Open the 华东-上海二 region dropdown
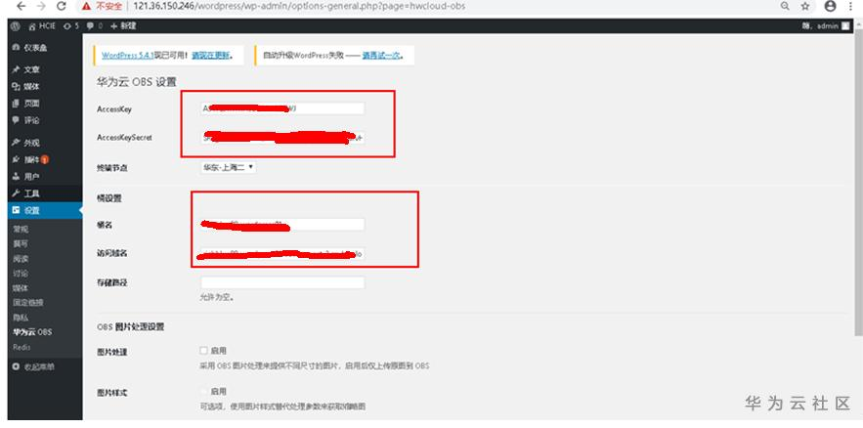 (x=228, y=167)
